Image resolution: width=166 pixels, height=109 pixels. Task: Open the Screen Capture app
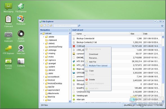[21, 36]
